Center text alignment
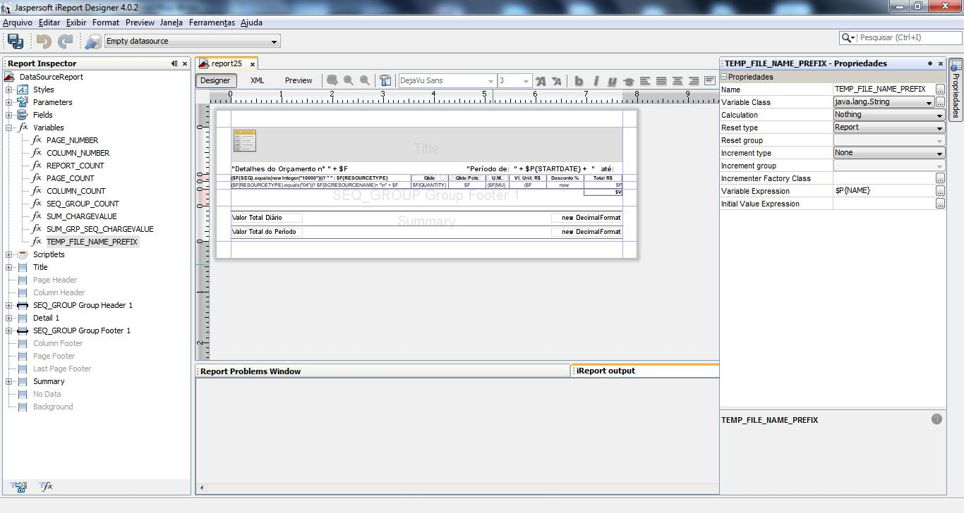The width and height of the screenshot is (964, 513). tap(677, 81)
